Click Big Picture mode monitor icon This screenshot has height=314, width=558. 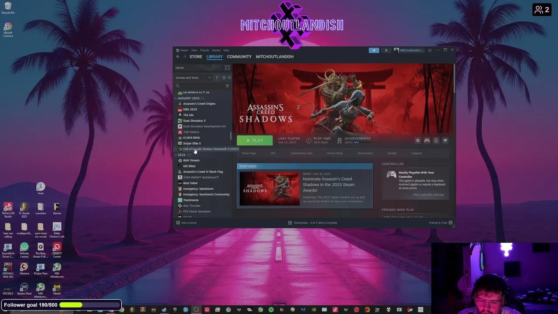[430, 50]
